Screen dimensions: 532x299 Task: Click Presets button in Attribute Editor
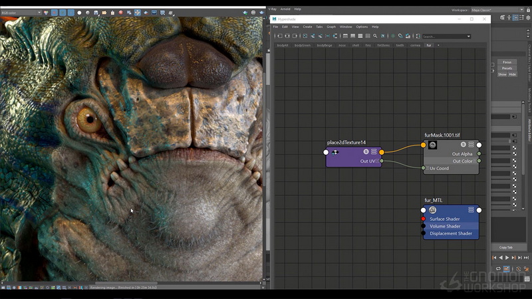[x=507, y=68]
